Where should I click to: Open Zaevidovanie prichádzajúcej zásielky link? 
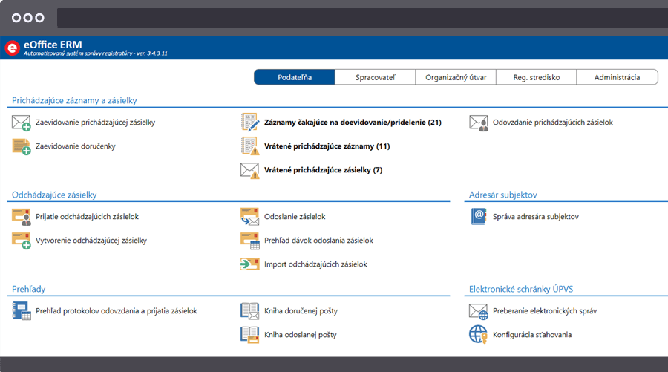coord(96,123)
